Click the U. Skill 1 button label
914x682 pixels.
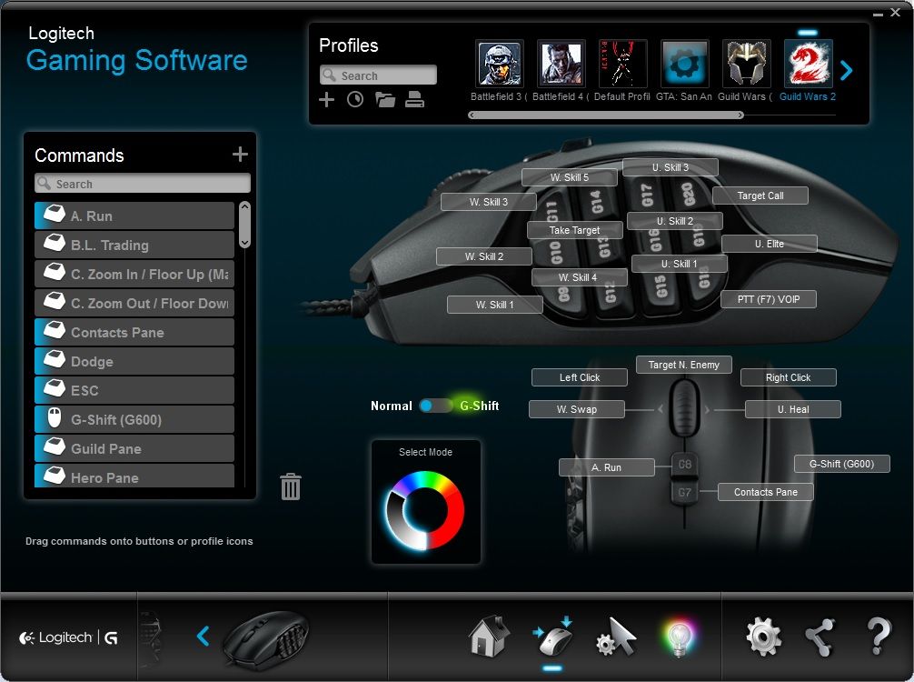(679, 264)
